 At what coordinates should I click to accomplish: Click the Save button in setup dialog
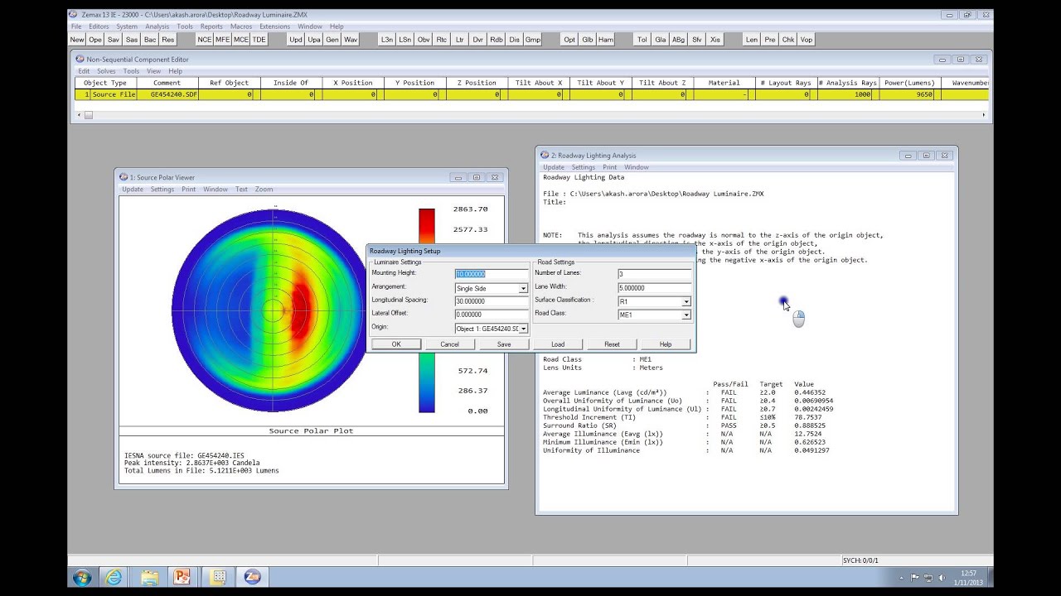tap(504, 344)
